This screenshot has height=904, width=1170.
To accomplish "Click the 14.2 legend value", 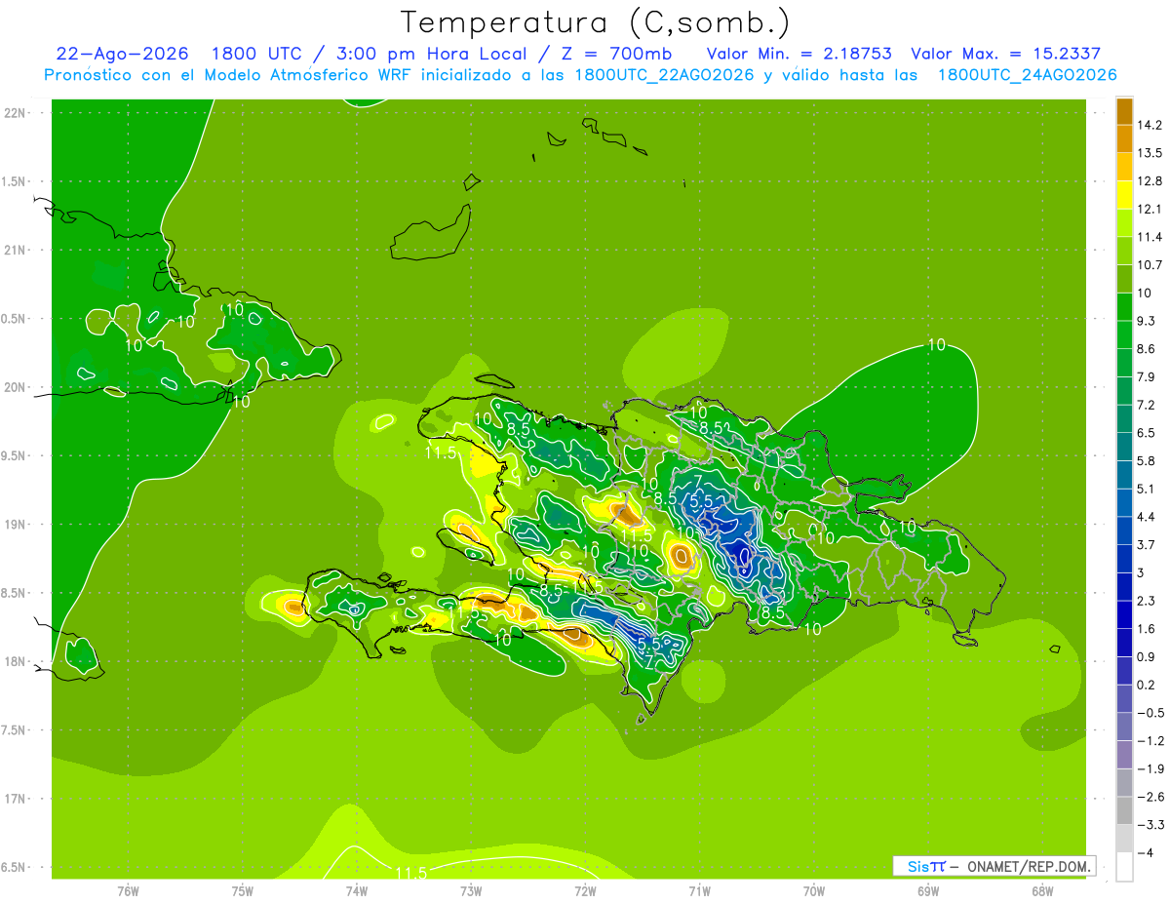I will [1149, 125].
